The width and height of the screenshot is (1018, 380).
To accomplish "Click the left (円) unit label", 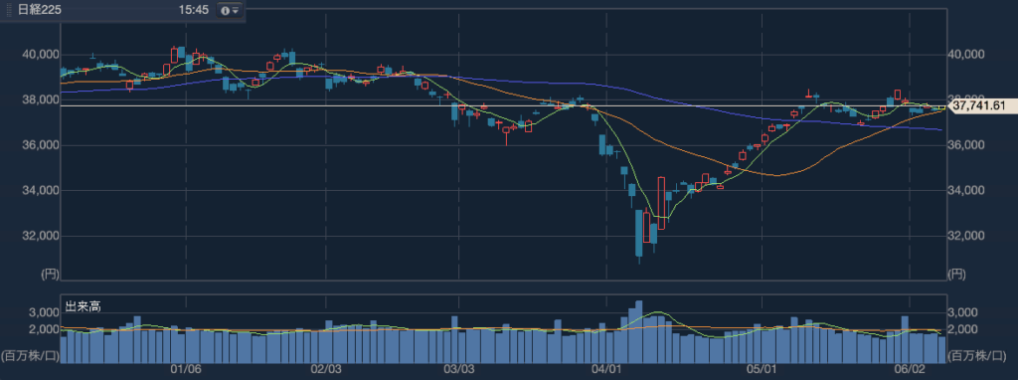I will pyautogui.click(x=50, y=275).
